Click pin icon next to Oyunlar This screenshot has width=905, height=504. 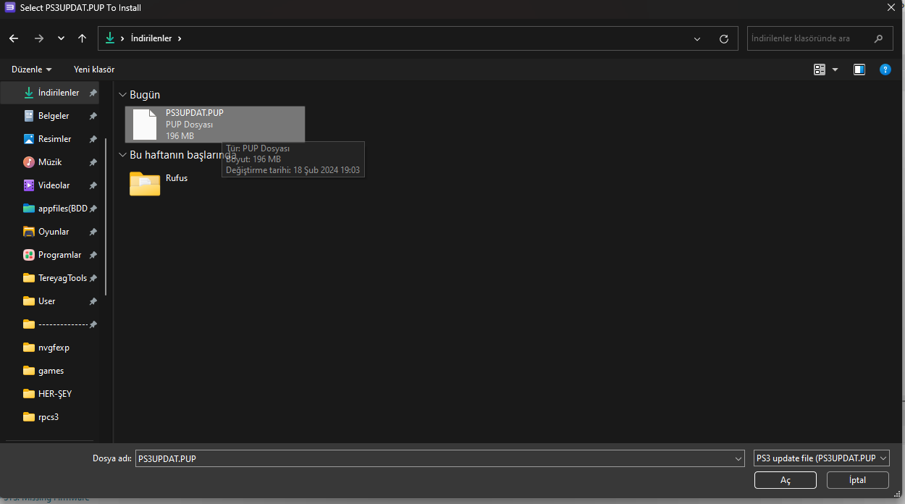(93, 232)
